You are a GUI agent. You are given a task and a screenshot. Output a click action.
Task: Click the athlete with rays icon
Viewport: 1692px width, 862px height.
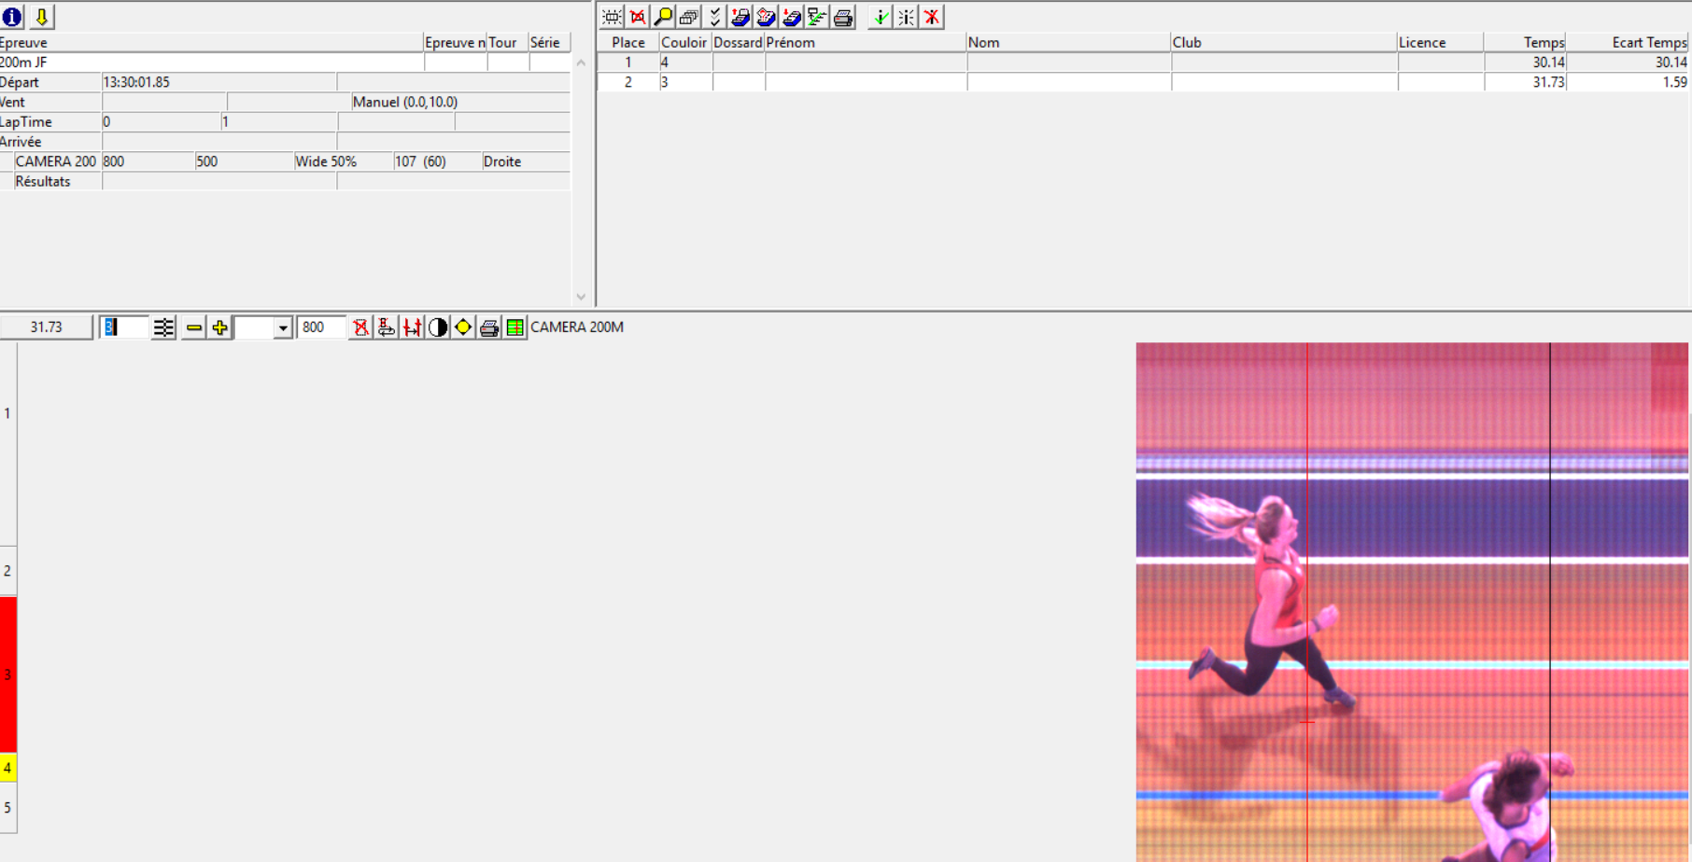point(907,17)
